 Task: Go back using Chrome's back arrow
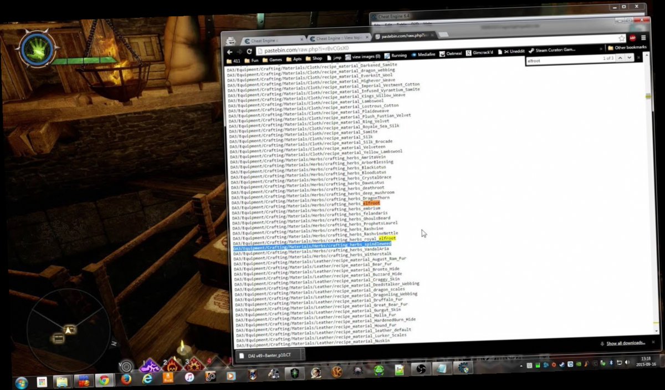230,51
